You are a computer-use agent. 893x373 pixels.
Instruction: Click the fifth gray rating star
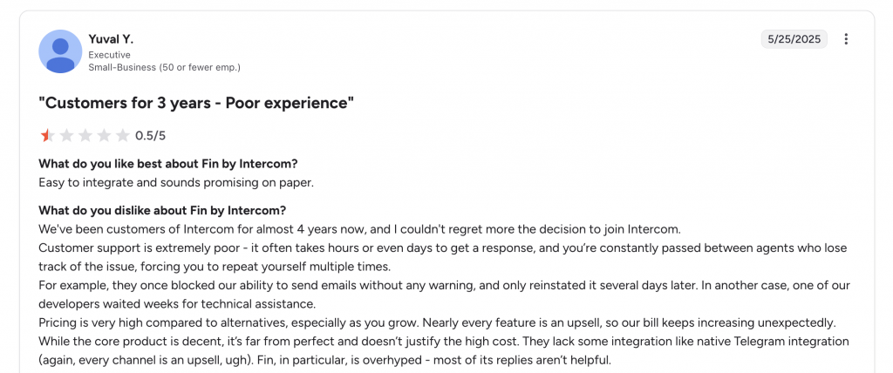[x=123, y=135]
